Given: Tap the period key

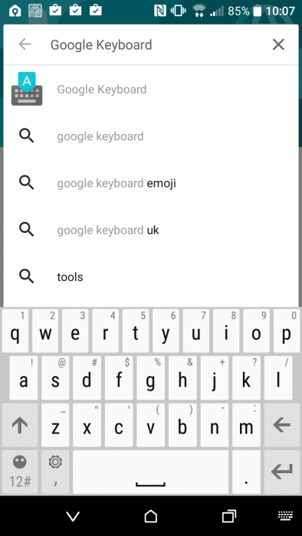Looking at the screenshot, I should point(246,472).
